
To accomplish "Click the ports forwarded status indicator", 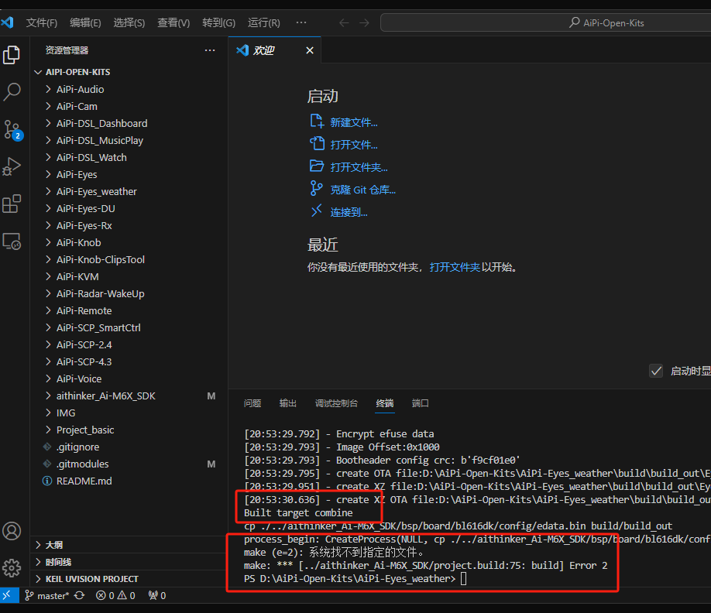I will 157,595.
